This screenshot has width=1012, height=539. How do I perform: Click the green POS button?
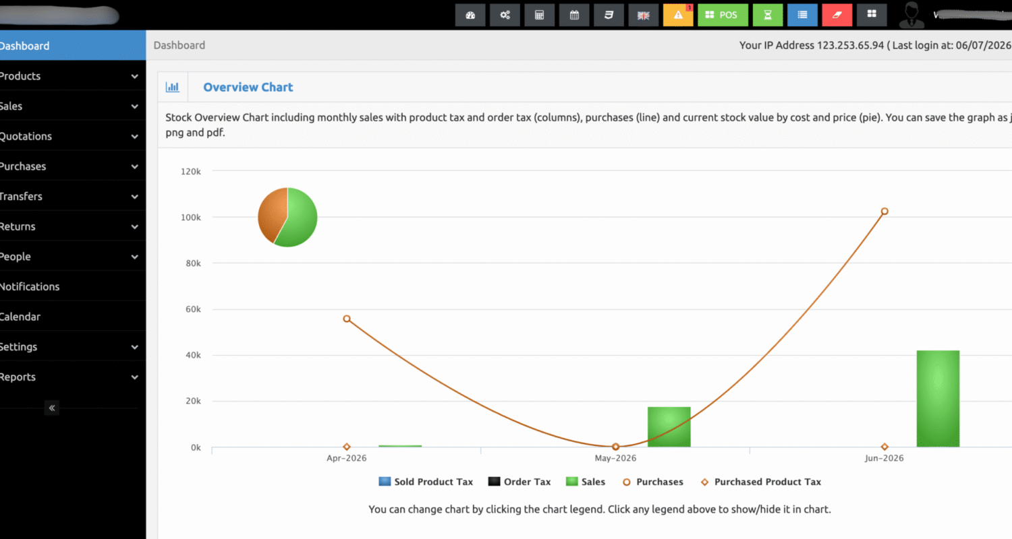pyautogui.click(x=721, y=15)
